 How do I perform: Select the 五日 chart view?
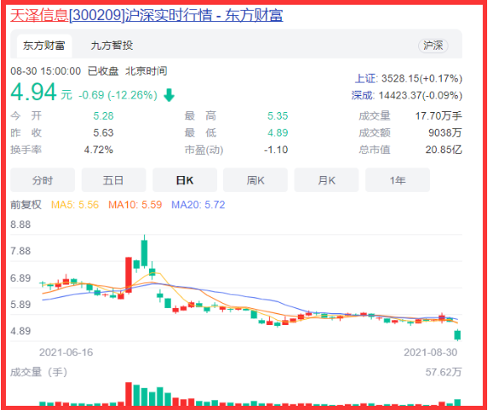[x=114, y=180]
